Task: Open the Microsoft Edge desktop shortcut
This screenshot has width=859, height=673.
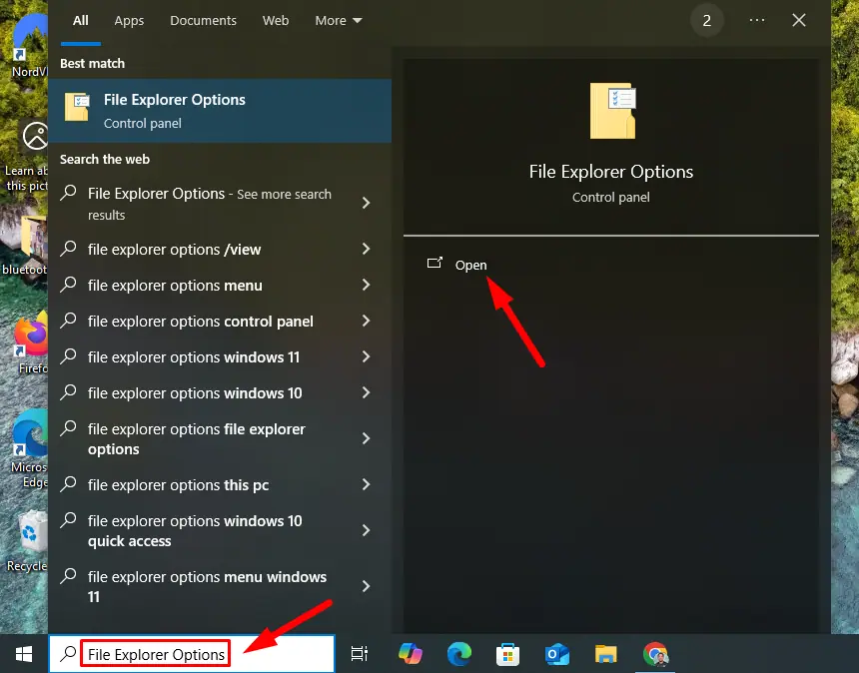Action: [29, 448]
